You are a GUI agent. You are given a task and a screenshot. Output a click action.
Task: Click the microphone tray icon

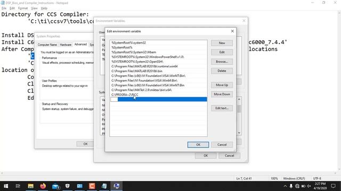click(291, 186)
